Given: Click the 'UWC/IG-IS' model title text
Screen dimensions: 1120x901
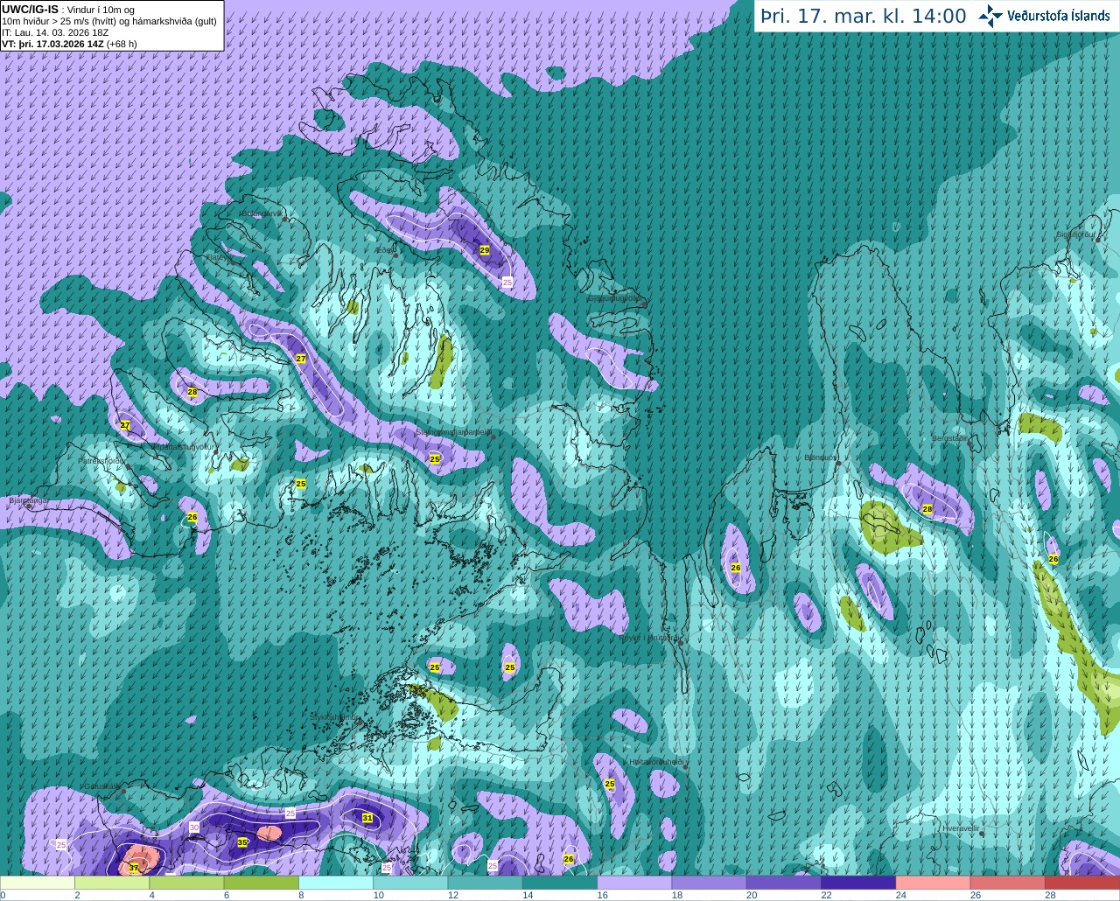Looking at the screenshot, I should (x=30, y=9).
